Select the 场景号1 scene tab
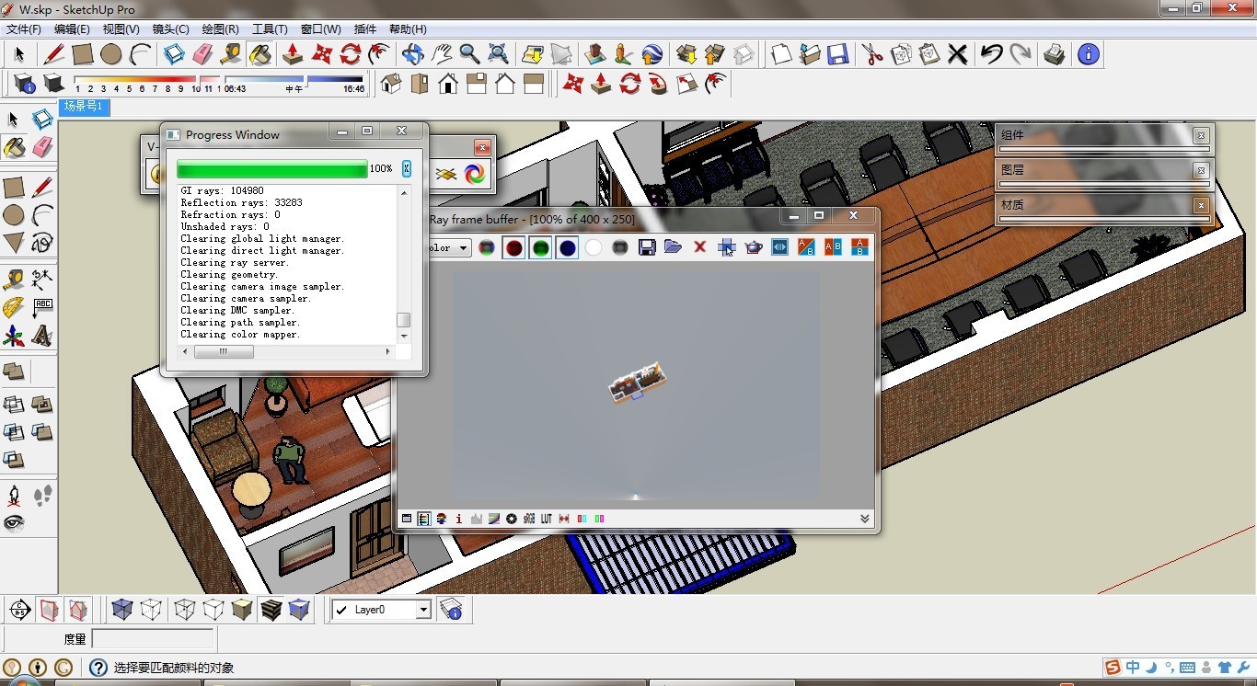Screen dimensions: 1257x686 pyautogui.click(x=84, y=107)
